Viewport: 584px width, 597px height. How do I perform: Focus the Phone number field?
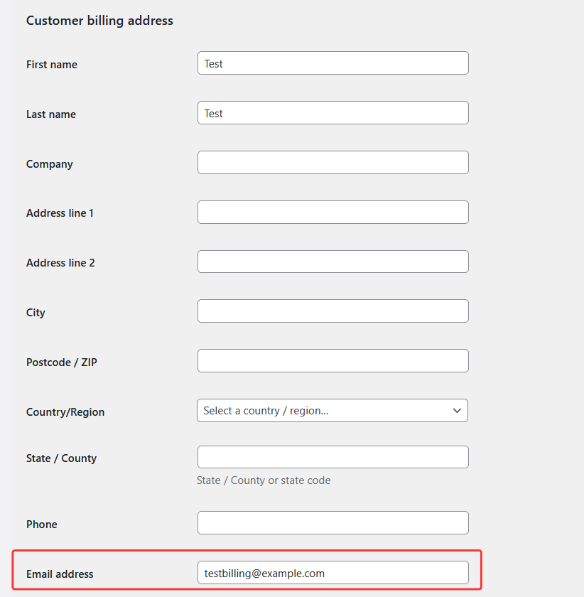pos(332,523)
